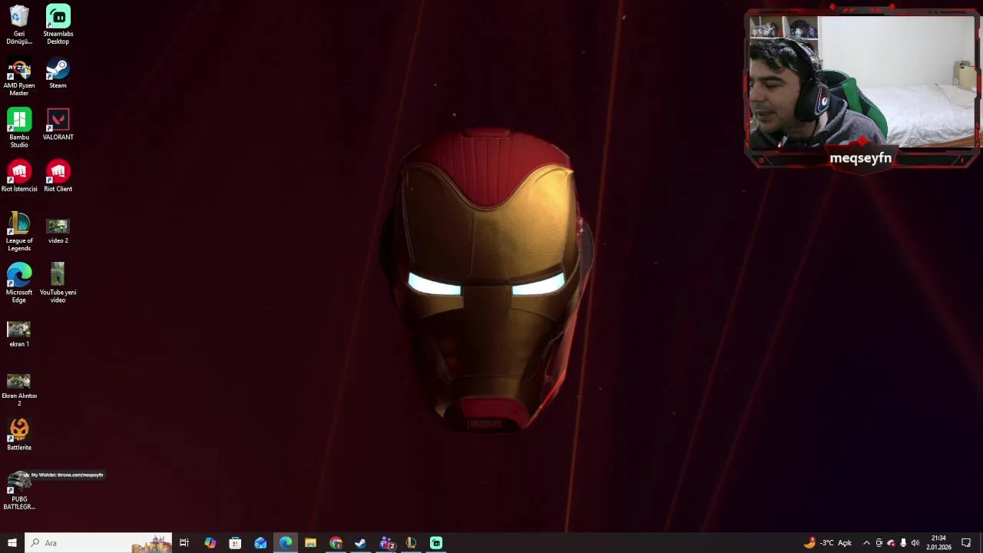Select the AMD Ryzen Master desktop icon
The height and width of the screenshot is (553, 983).
click(x=19, y=77)
